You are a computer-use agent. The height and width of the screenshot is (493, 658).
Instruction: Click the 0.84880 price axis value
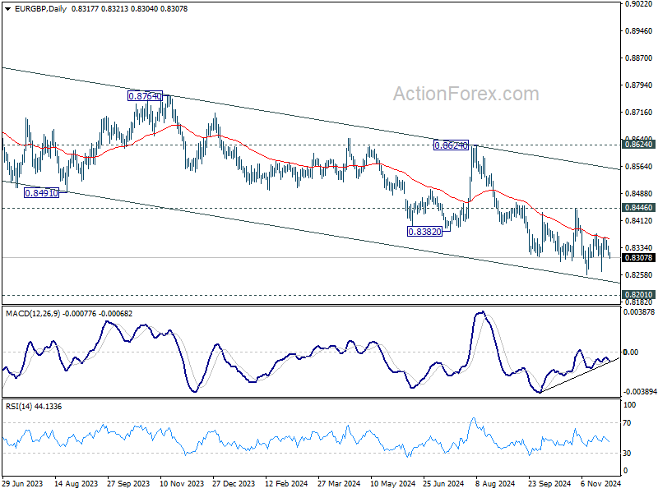[639, 194]
